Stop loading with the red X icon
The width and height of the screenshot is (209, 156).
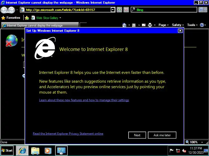pos(126,10)
